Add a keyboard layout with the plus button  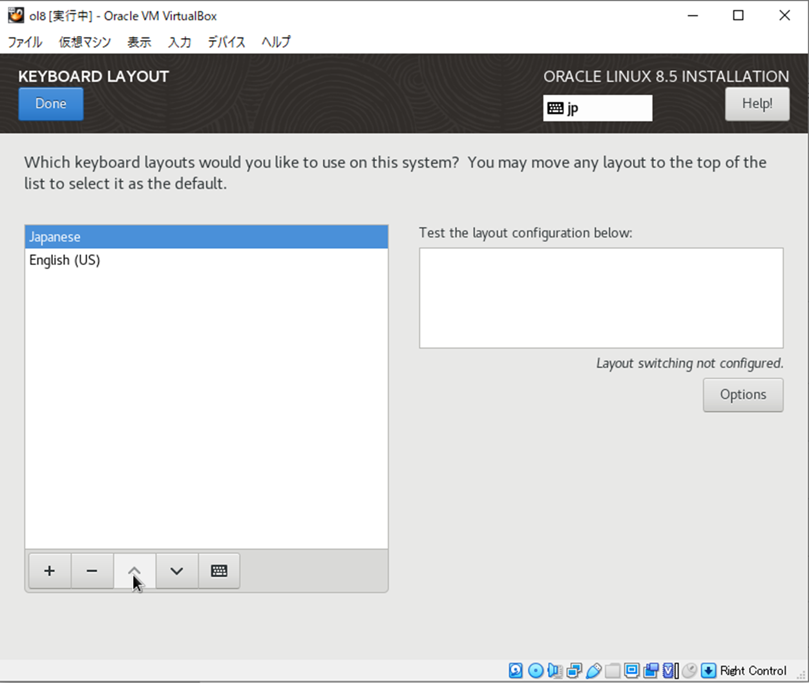50,571
